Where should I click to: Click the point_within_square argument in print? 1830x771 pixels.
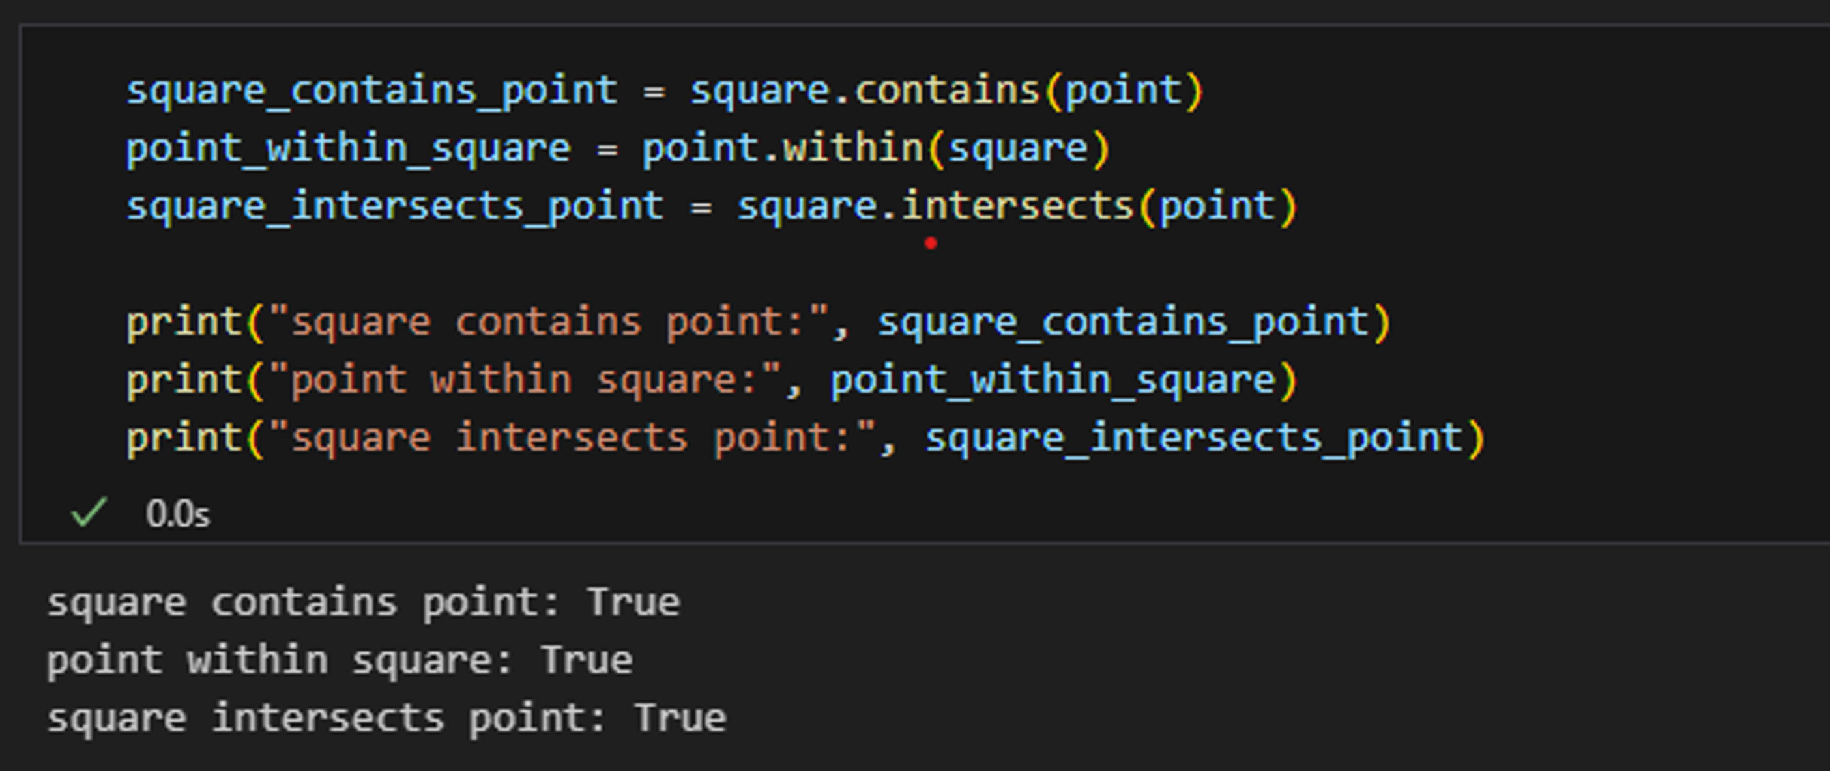tap(1053, 380)
